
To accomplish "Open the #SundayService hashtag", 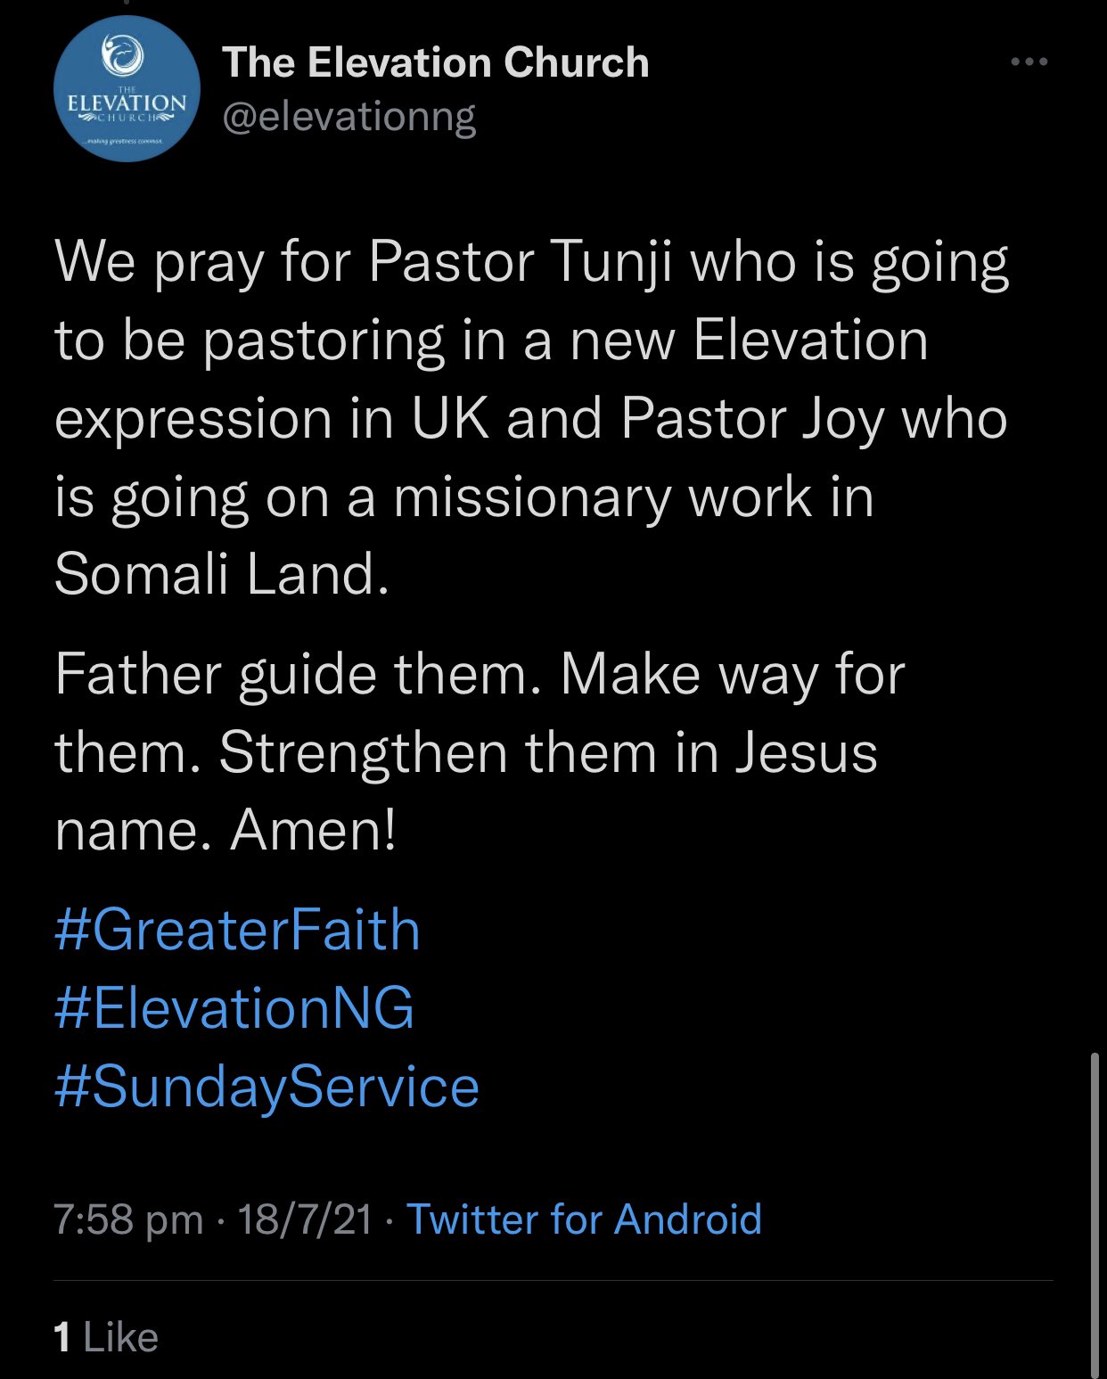I will coord(266,1087).
